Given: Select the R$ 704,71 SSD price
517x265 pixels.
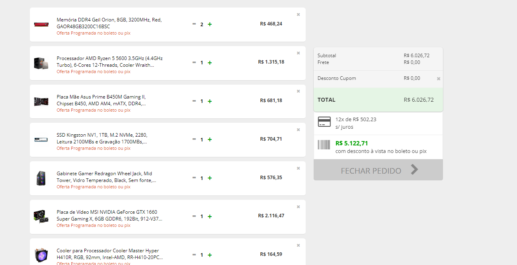Looking at the screenshot, I should [x=271, y=139].
